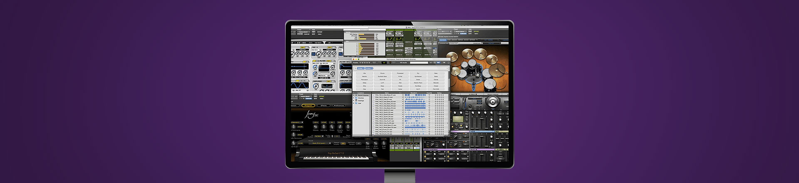Sort by the Rating column header
The width and height of the screenshot is (799, 183).
click(x=439, y=93)
